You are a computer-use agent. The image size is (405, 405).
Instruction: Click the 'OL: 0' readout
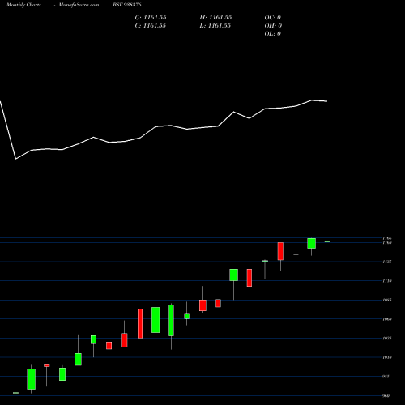coord(273,34)
